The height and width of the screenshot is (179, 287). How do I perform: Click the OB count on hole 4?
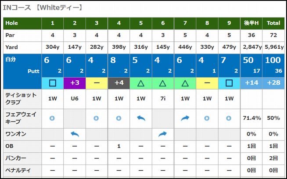[119, 146]
